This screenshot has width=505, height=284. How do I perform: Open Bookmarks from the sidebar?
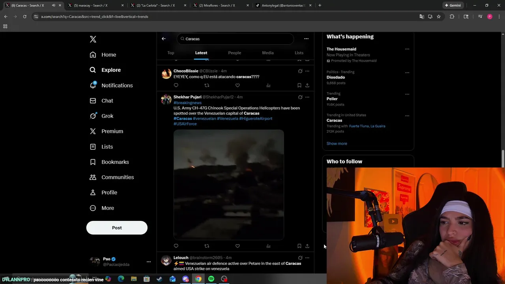click(109, 162)
